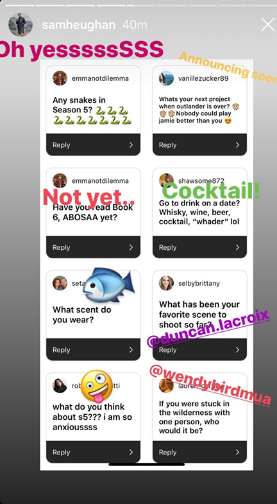Viewport: 277px width, 504px height.
Task: Tap the blue fish emoji sticker
Action: tap(109, 285)
